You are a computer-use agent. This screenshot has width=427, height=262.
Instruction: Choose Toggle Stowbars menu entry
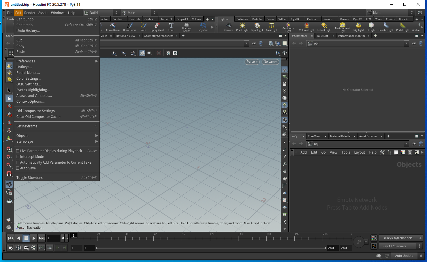point(57,177)
